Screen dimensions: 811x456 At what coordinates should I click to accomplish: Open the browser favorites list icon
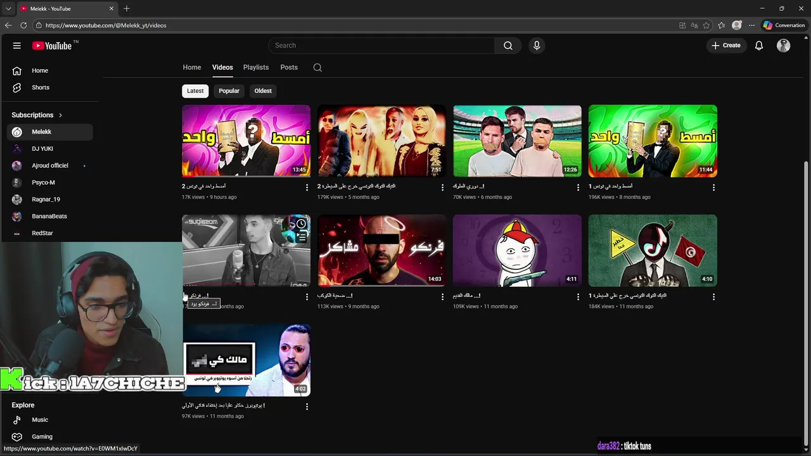pos(722,25)
